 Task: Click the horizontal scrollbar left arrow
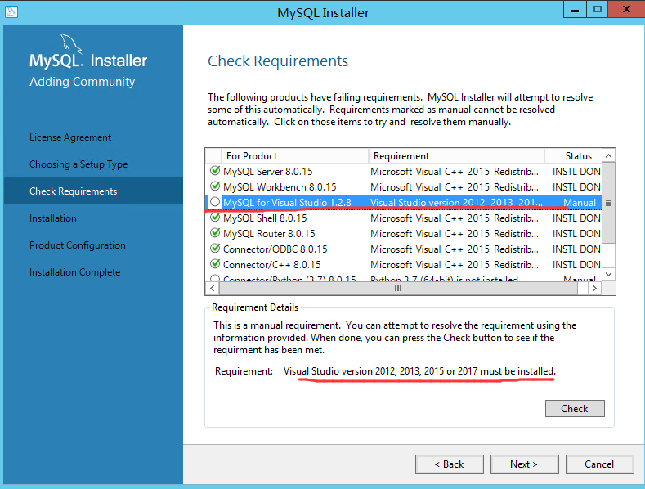213,288
